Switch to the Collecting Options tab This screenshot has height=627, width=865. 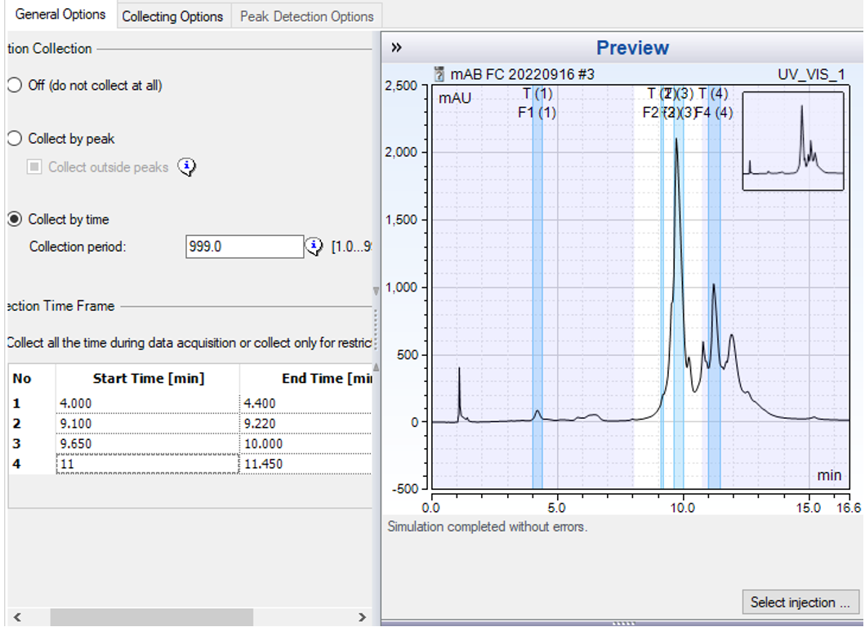172,16
